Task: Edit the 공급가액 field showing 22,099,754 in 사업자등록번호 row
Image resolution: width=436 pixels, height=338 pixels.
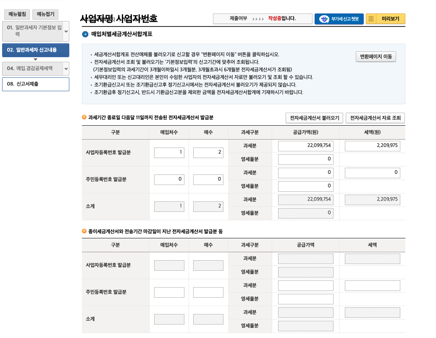Action: pyautogui.click(x=306, y=146)
